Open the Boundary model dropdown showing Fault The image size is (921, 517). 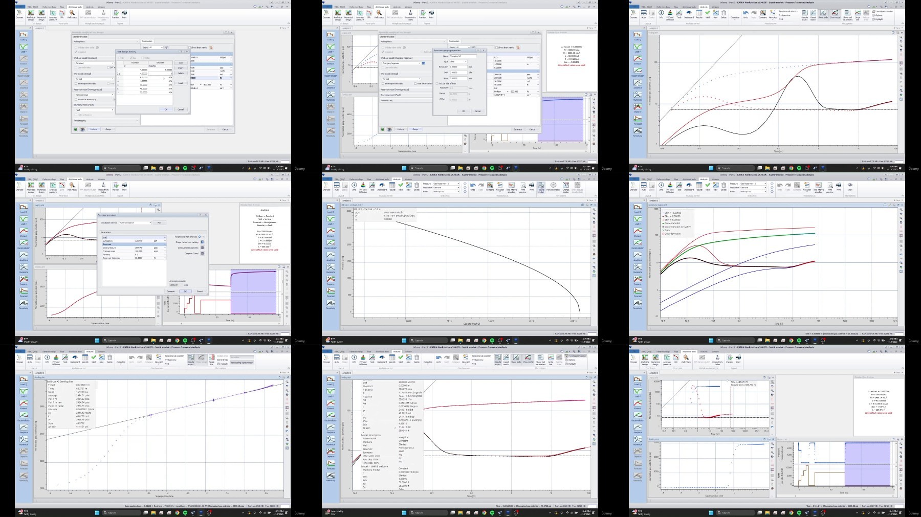95,110
